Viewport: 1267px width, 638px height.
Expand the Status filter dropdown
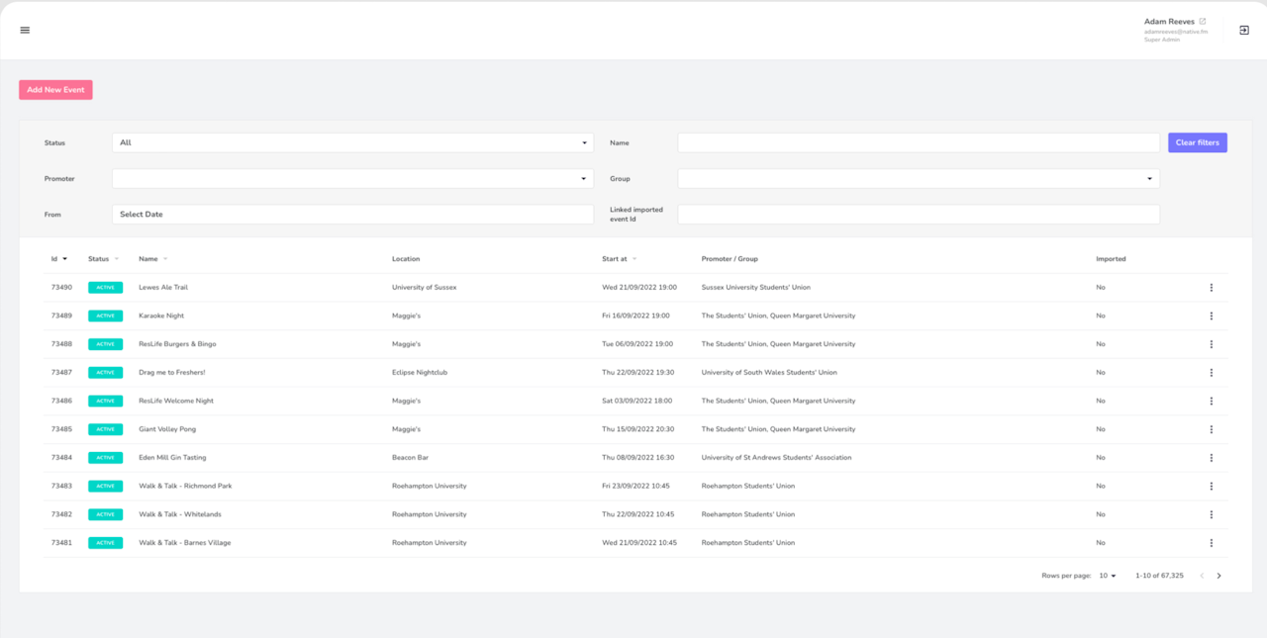pos(352,142)
